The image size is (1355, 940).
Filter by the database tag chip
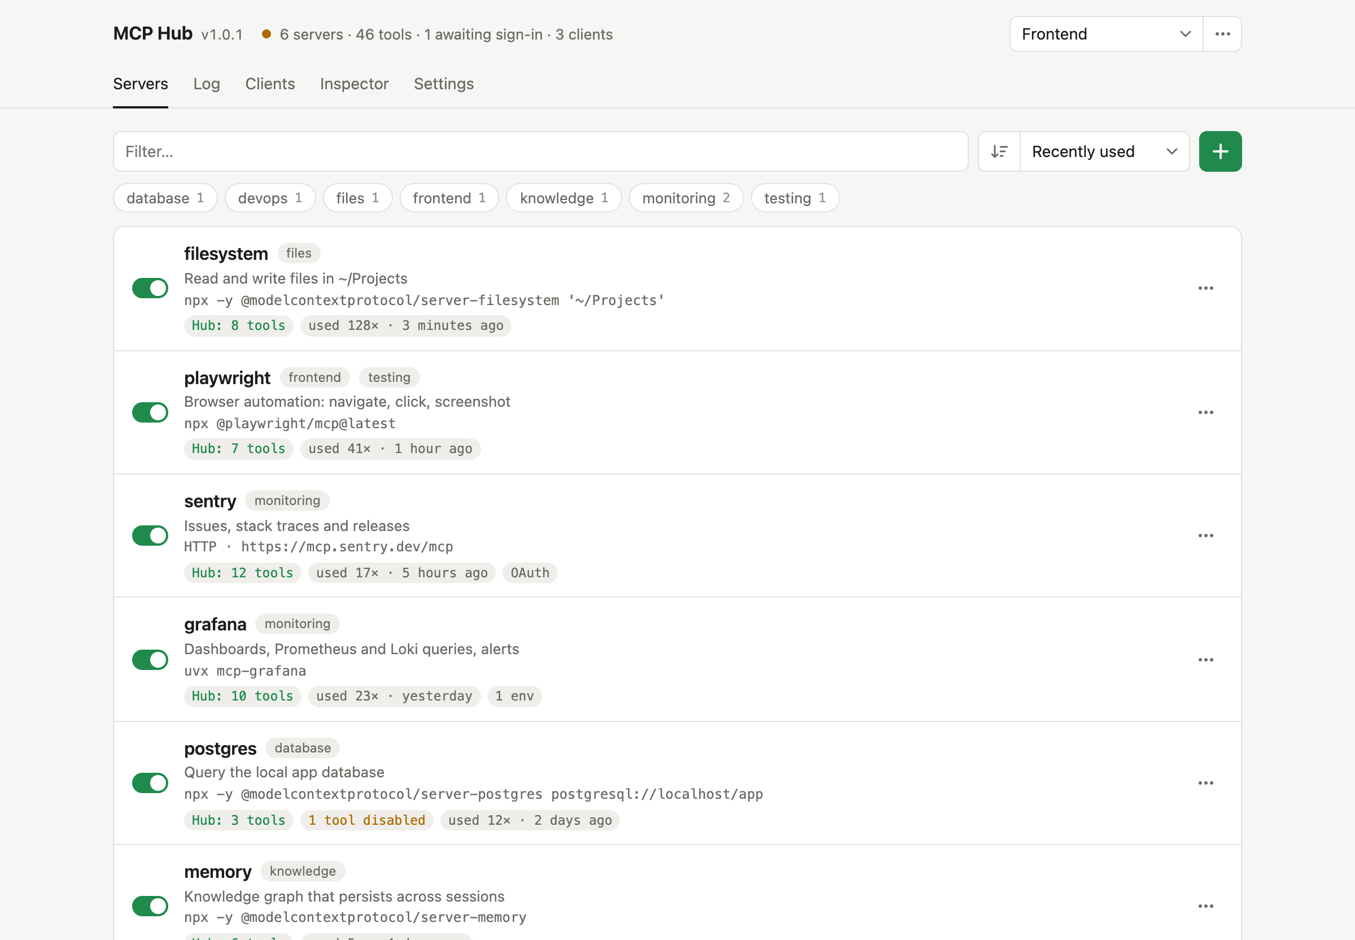[x=165, y=198]
